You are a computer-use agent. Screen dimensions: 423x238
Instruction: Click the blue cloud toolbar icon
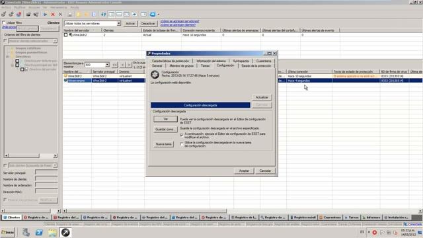click(153, 15)
